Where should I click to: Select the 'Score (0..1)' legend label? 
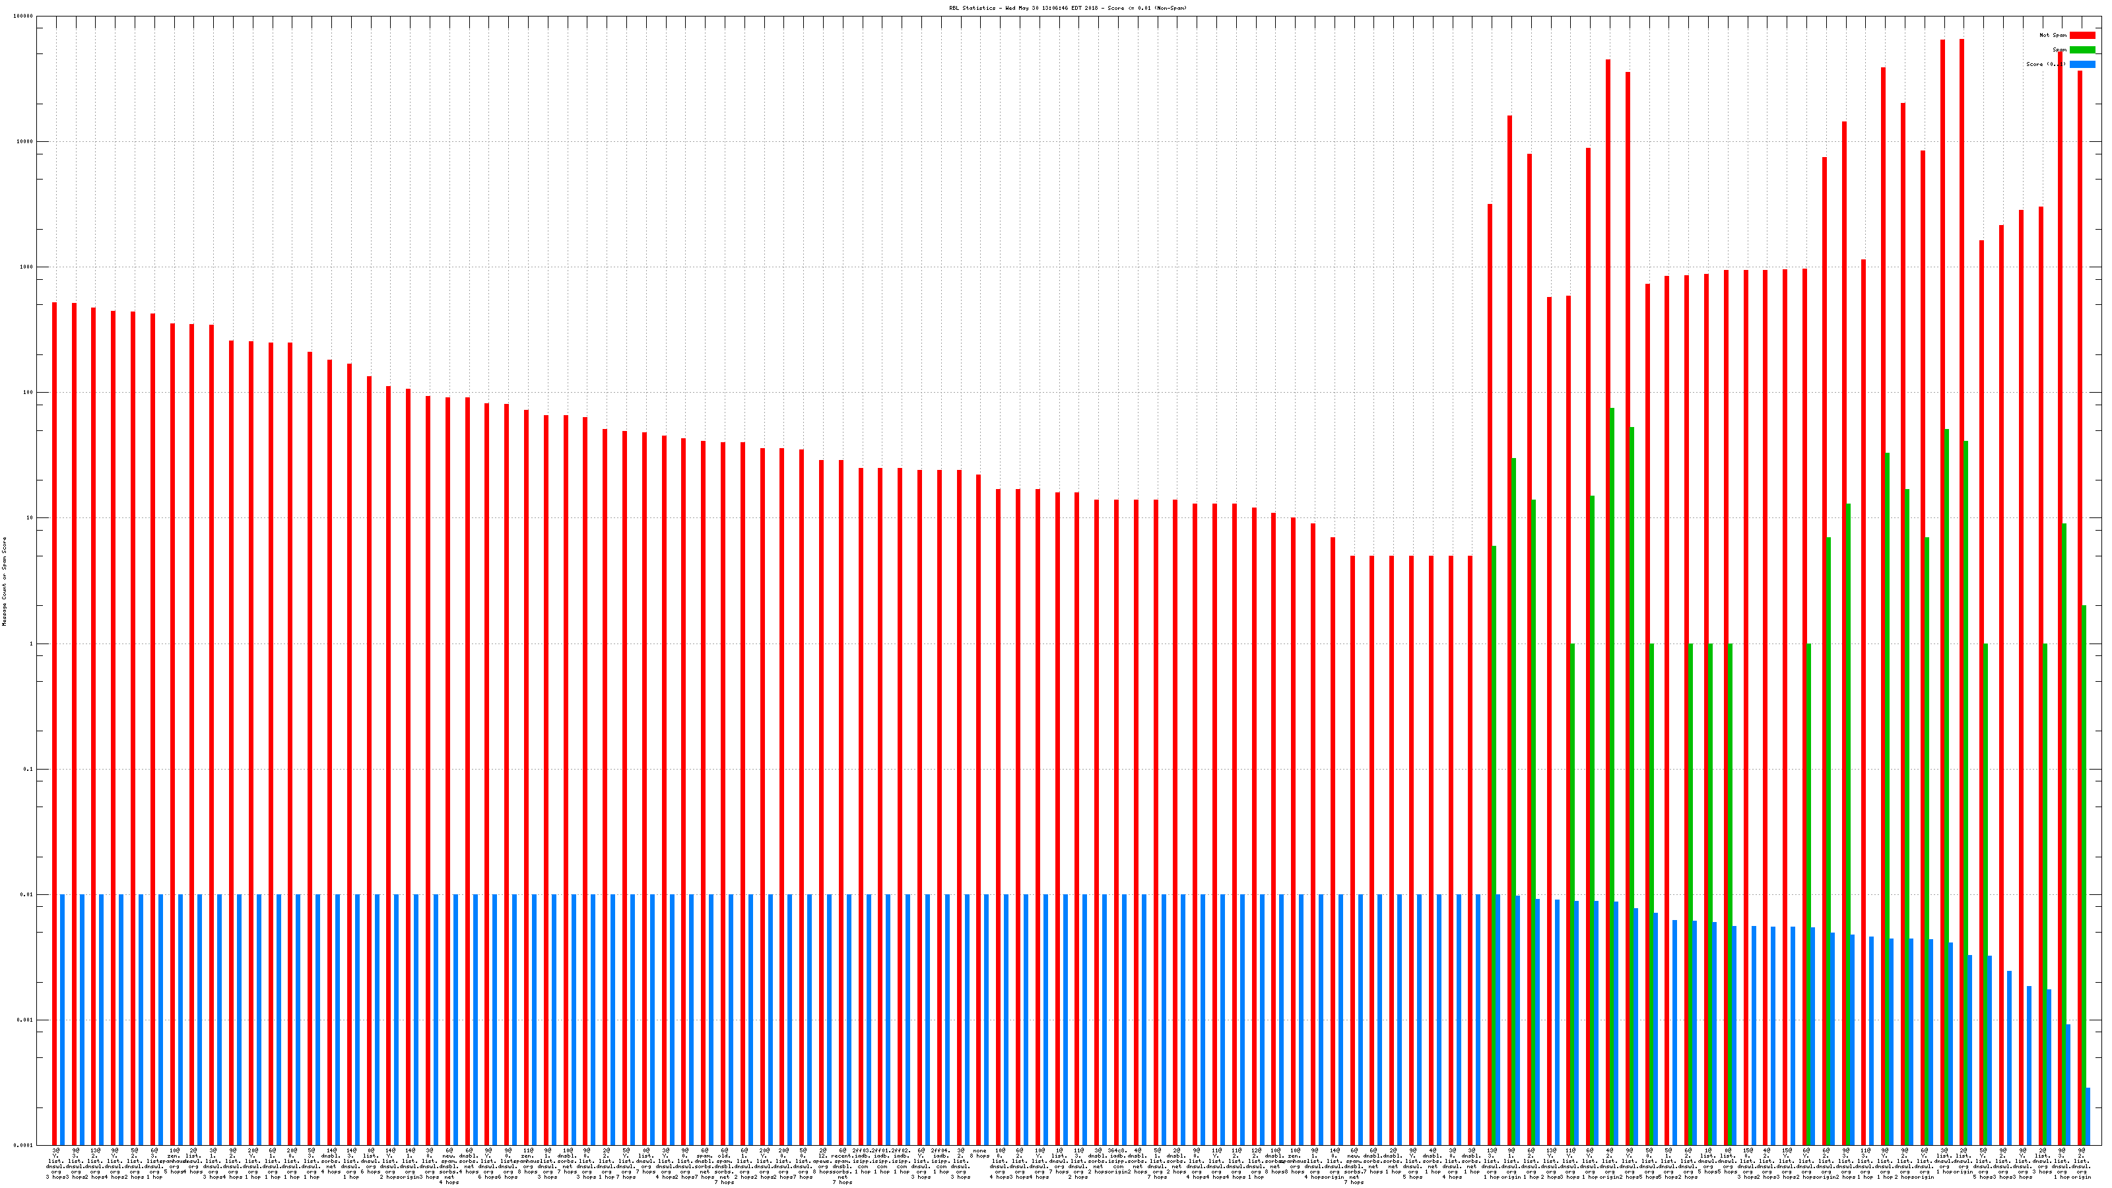[2045, 64]
